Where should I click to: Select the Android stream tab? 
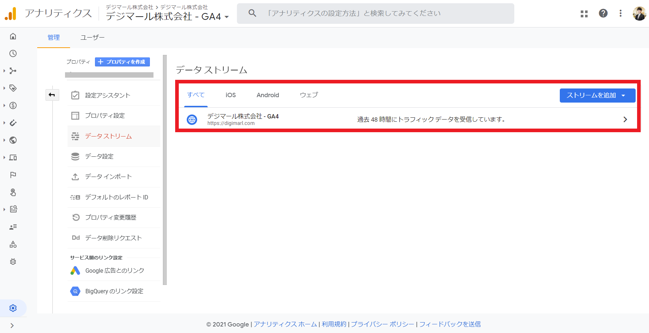click(x=268, y=95)
